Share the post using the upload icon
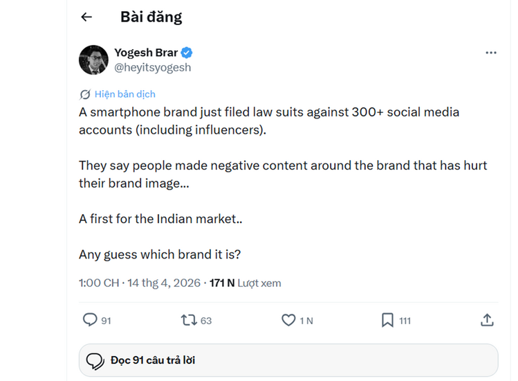518x381 pixels. [487, 320]
